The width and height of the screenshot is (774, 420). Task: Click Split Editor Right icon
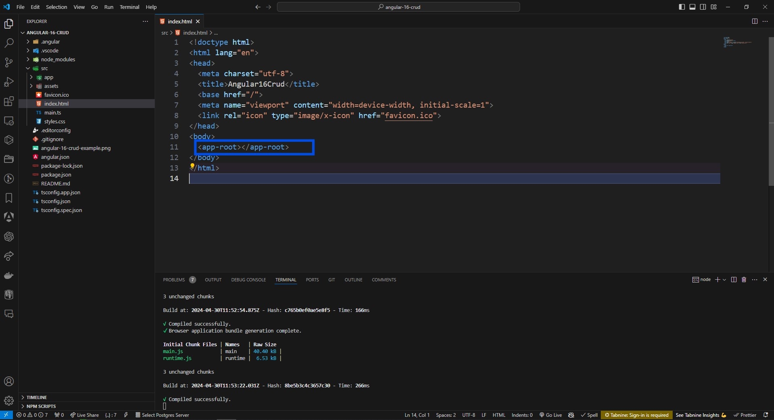[x=755, y=21]
